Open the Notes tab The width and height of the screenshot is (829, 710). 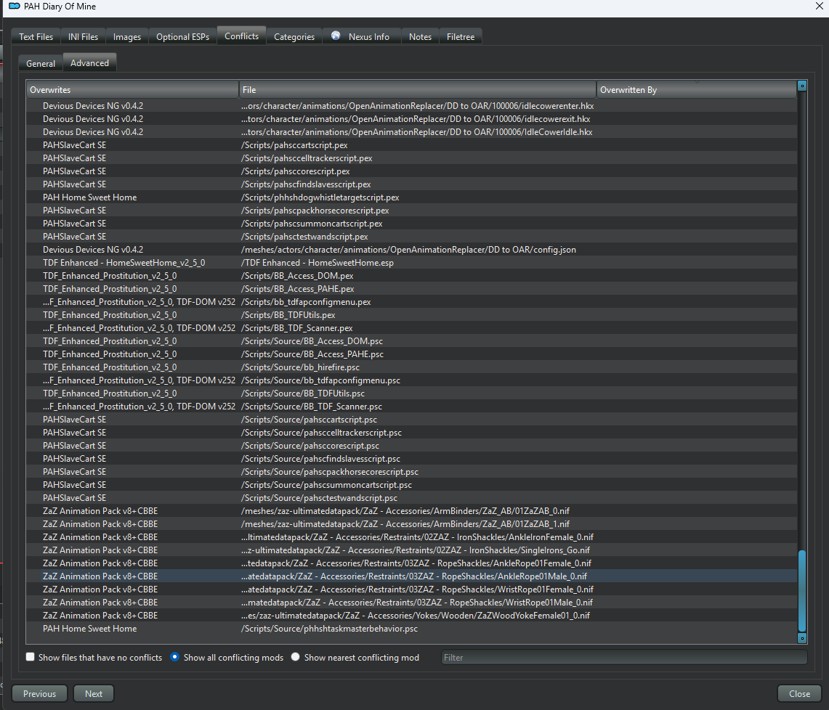coord(420,36)
